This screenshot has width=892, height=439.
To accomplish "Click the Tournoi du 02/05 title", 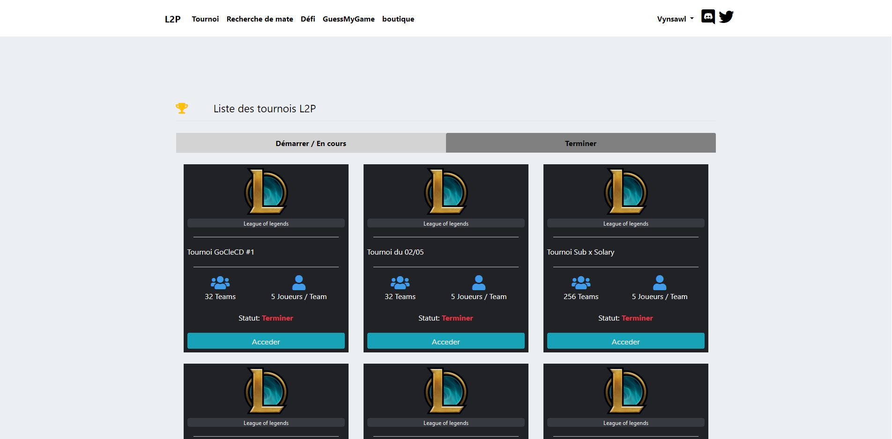I will (395, 252).
